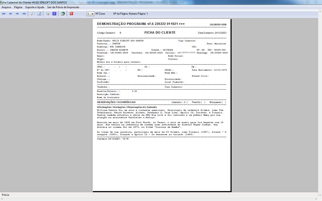This screenshot has height=201, width=322.
Task: Click Sair da Prévia de Impressão
Action: pos(63,7)
